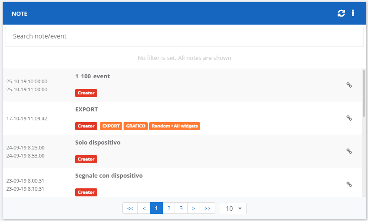
Task: Select the 1_100_event note title
Action: (93, 76)
